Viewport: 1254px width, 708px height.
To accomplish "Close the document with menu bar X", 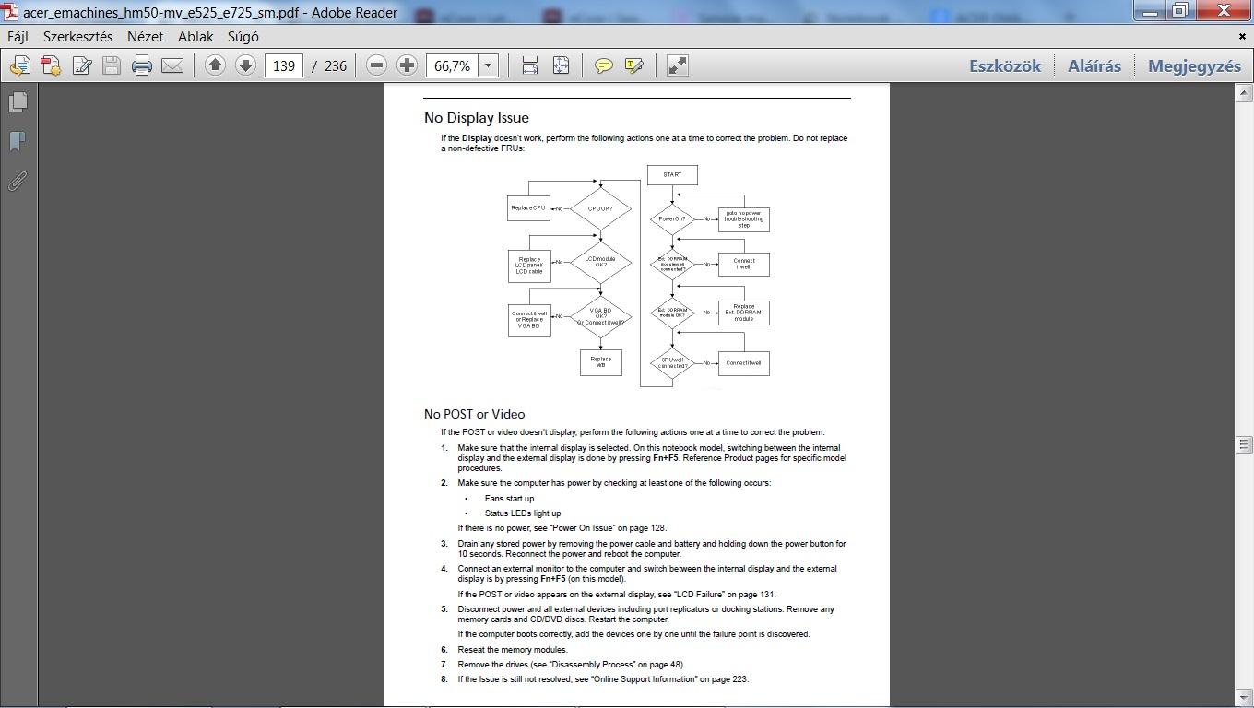I will pos(1242,37).
